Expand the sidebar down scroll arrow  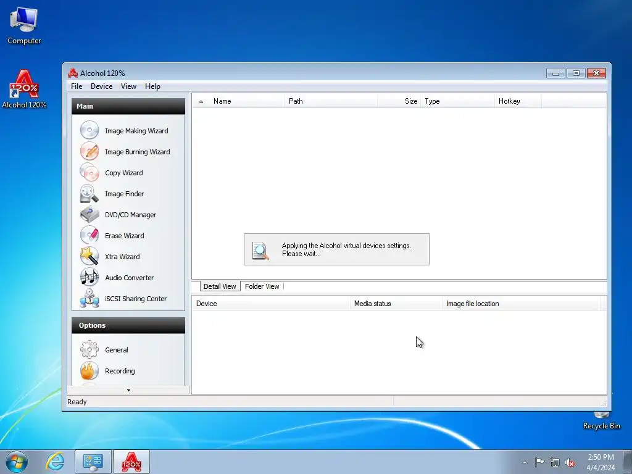(x=128, y=390)
